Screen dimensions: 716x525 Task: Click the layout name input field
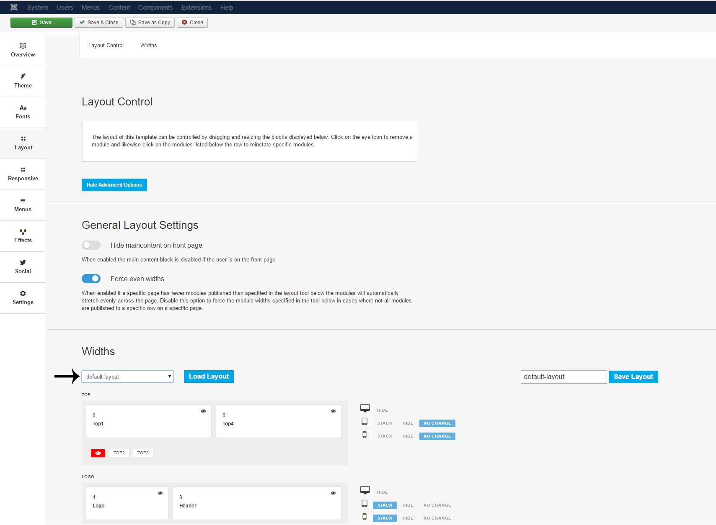click(563, 377)
